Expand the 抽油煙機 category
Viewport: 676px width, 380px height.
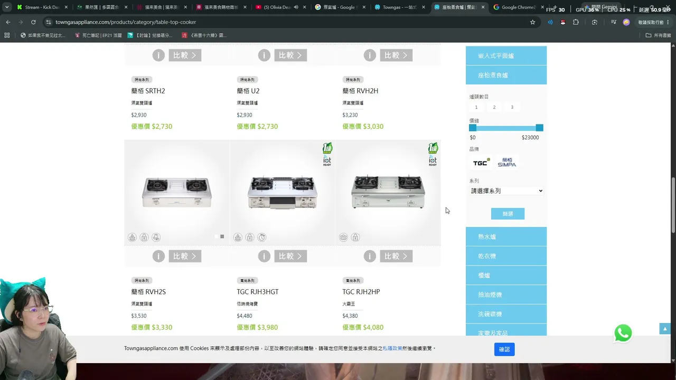pos(506,294)
